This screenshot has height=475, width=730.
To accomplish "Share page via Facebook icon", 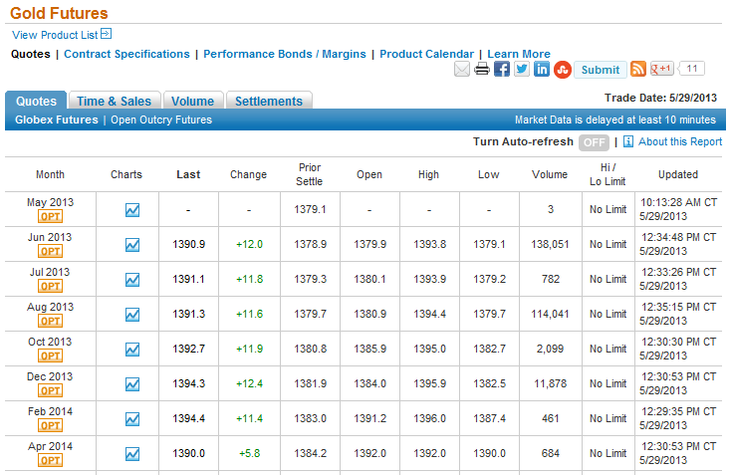I will pyautogui.click(x=501, y=70).
